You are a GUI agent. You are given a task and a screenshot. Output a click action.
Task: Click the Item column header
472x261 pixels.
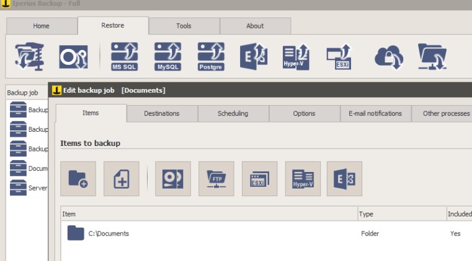(x=209, y=213)
